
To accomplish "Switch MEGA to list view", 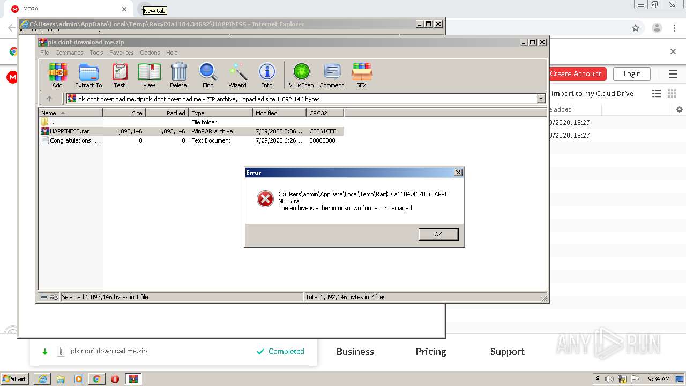I will pos(657,93).
